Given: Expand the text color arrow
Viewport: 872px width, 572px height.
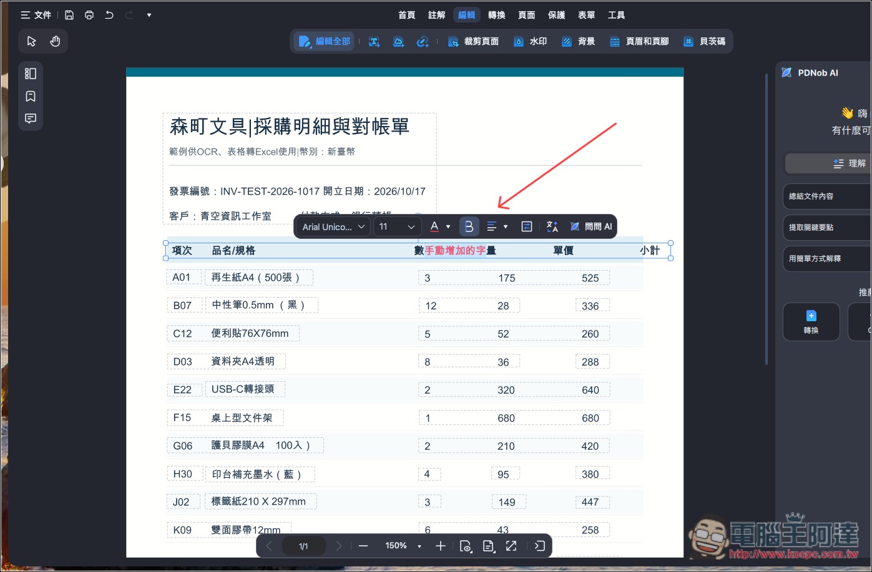Looking at the screenshot, I should pos(448,227).
